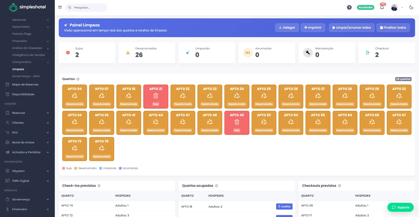Image resolution: width=419 pixels, height=217 pixels.
Task: Click the Check-ins previstos info icon
Action: tap(99, 186)
